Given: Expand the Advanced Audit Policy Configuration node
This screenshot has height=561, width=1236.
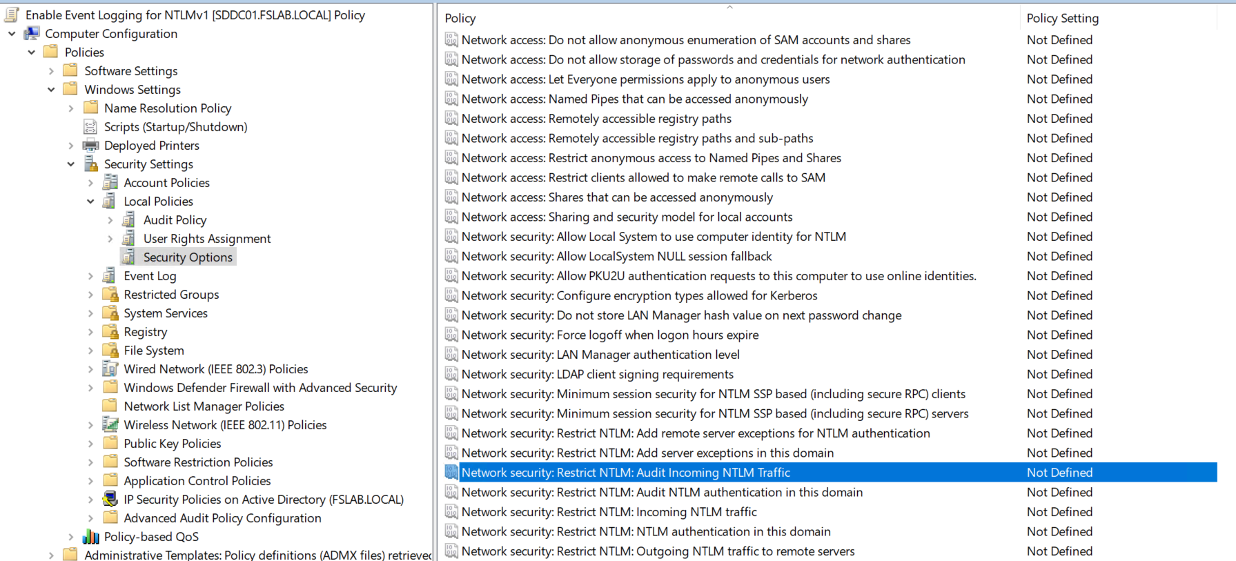Looking at the screenshot, I should click(x=90, y=518).
